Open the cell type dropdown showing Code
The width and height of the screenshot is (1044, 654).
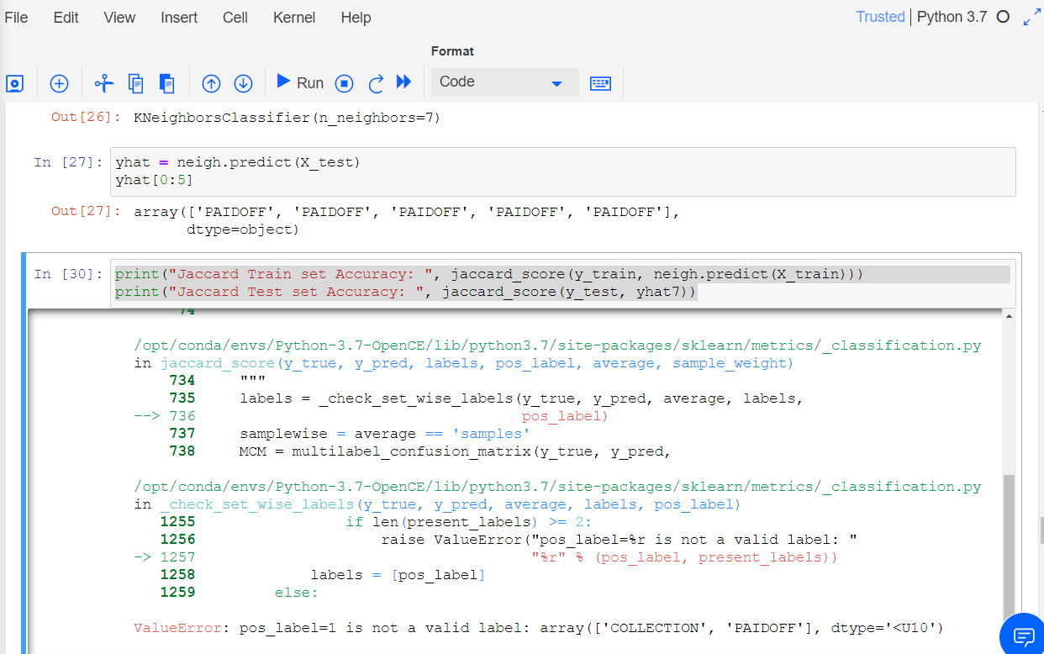pos(504,82)
